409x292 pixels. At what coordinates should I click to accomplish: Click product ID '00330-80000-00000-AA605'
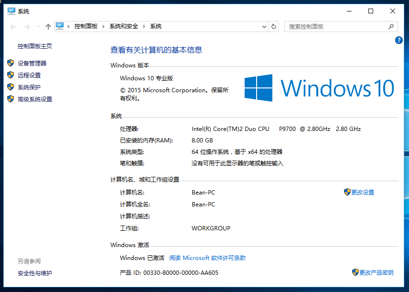(x=181, y=273)
